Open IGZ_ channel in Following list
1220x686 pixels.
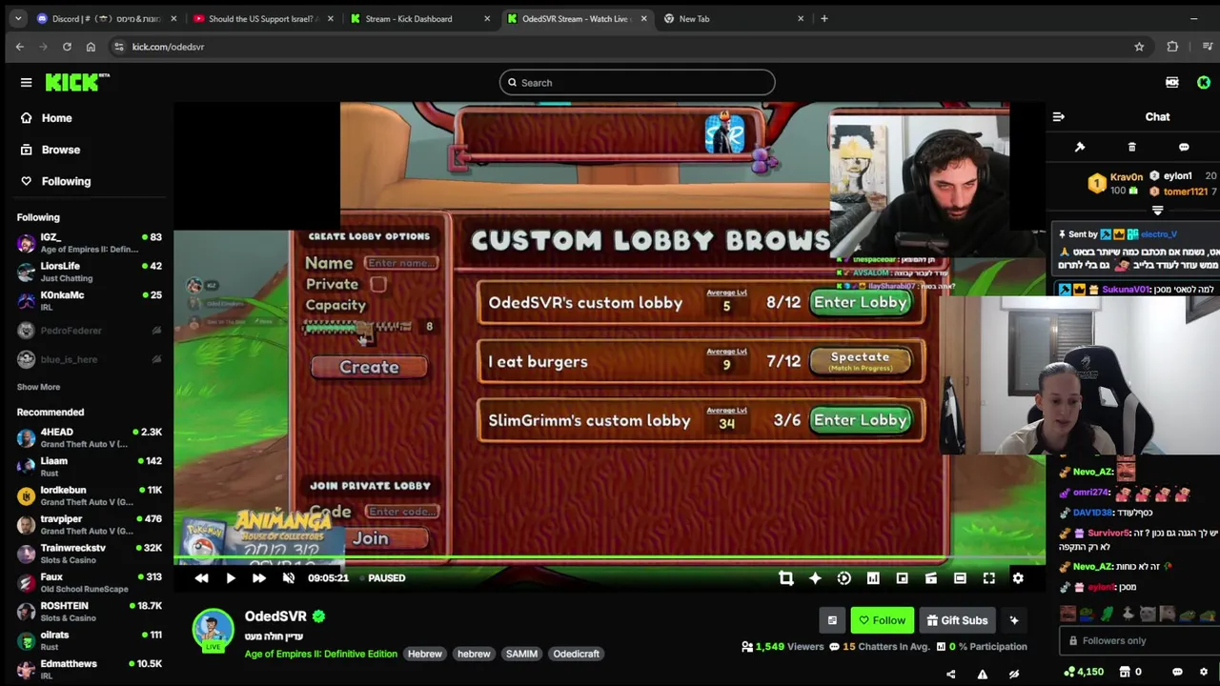coord(88,243)
